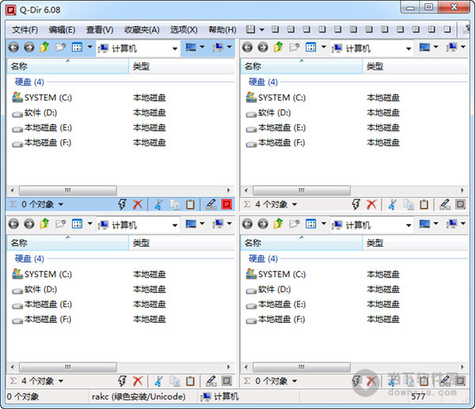Go forward in the top-left pane
The height and width of the screenshot is (409, 475).
click(x=29, y=47)
